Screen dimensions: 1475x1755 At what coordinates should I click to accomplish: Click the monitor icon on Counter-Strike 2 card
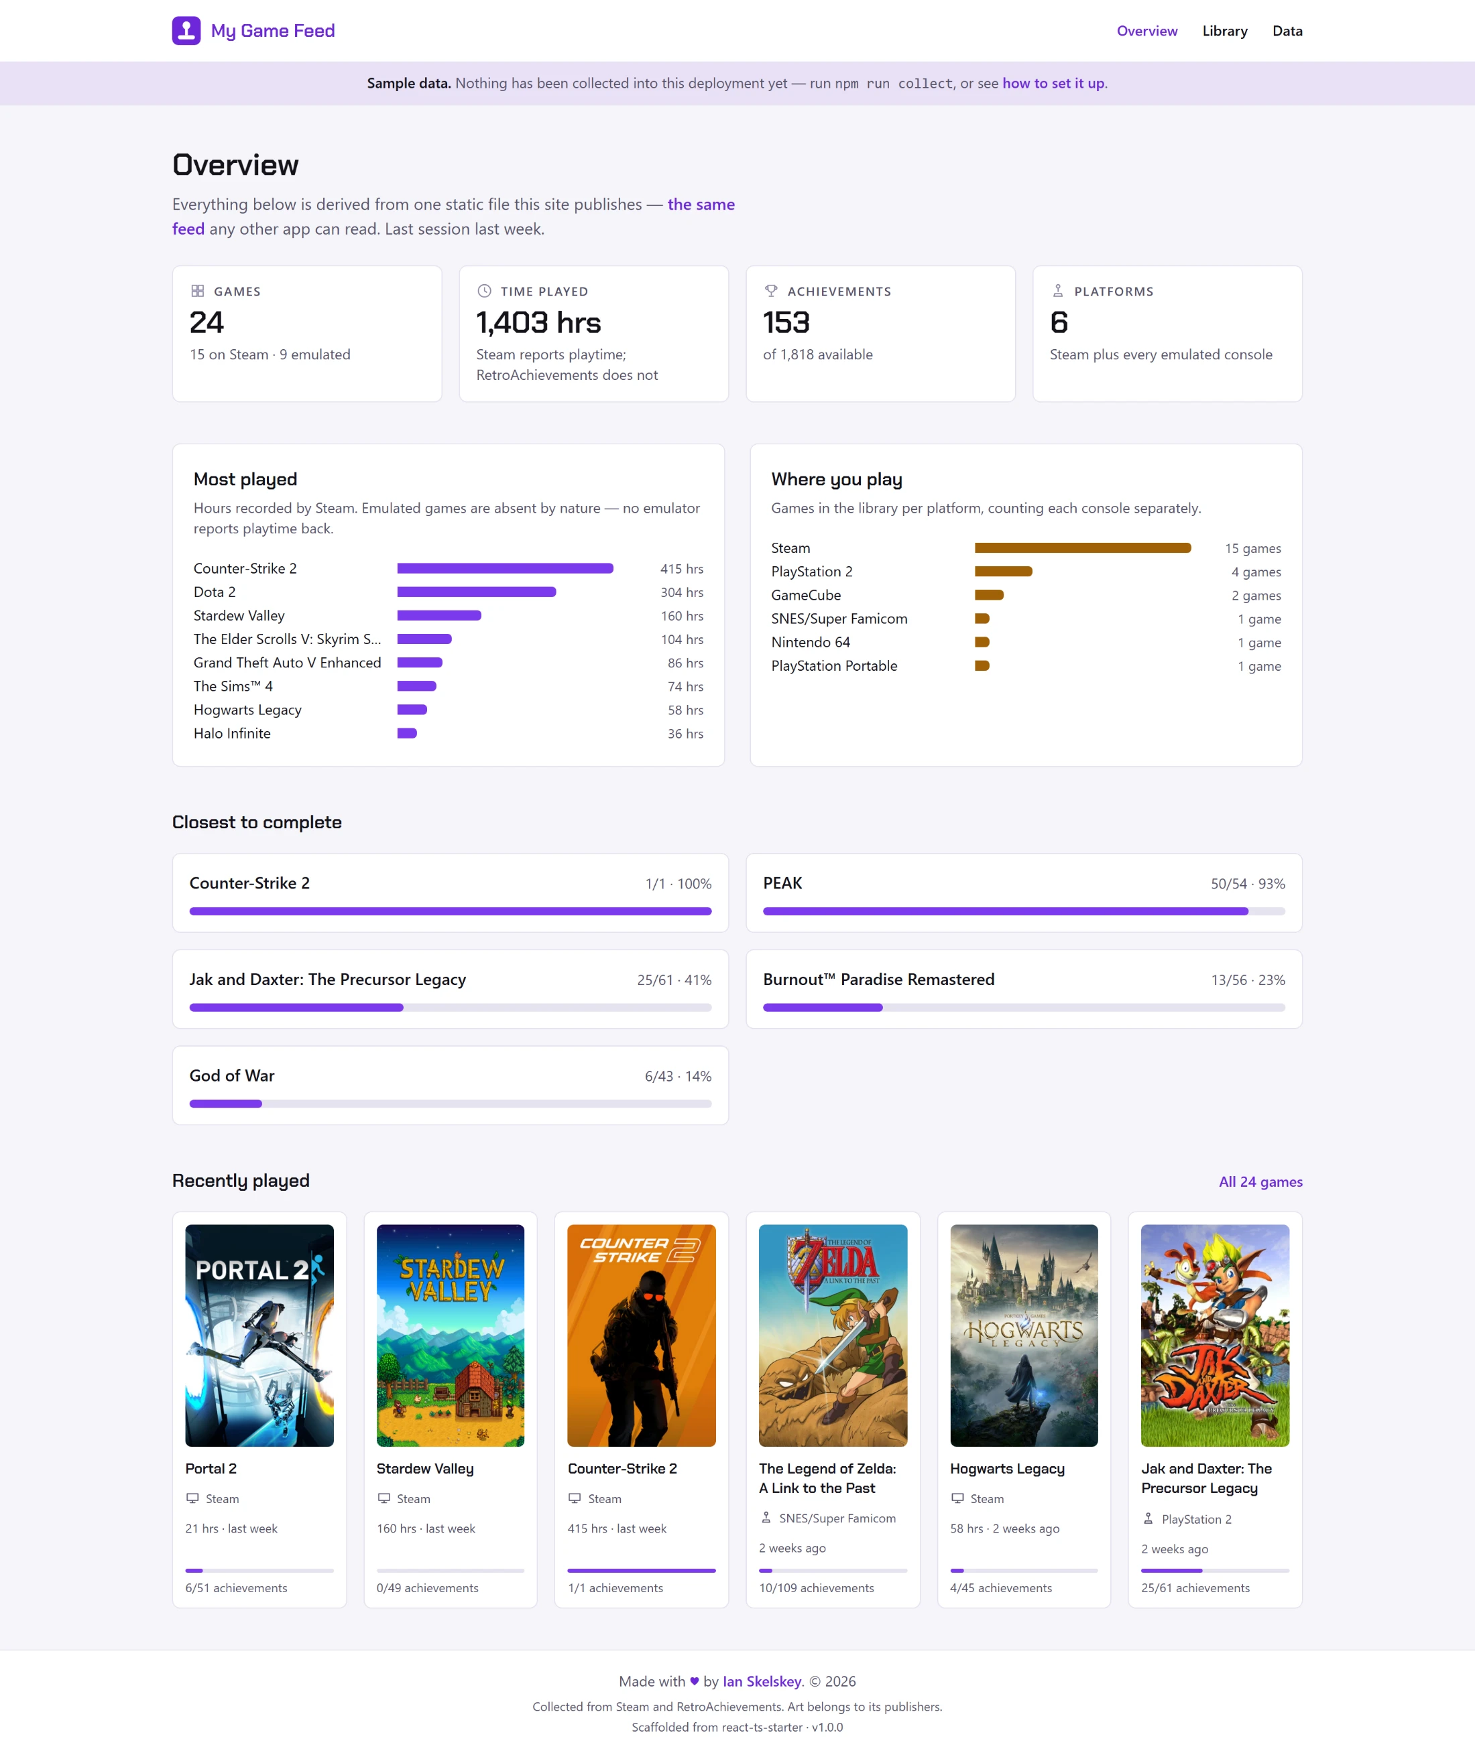click(x=575, y=1498)
